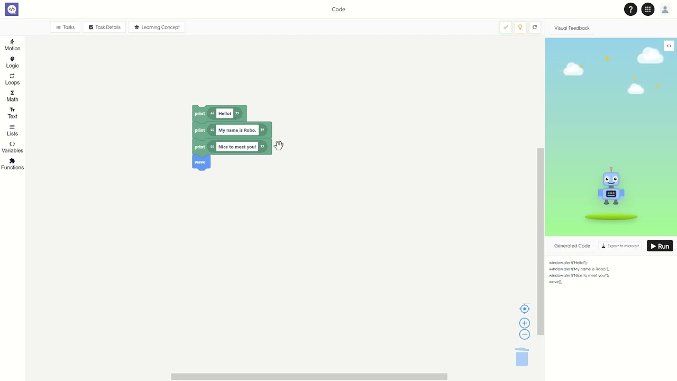Open the Learning Concept tab
This screenshot has width=677, height=381.
click(x=157, y=27)
